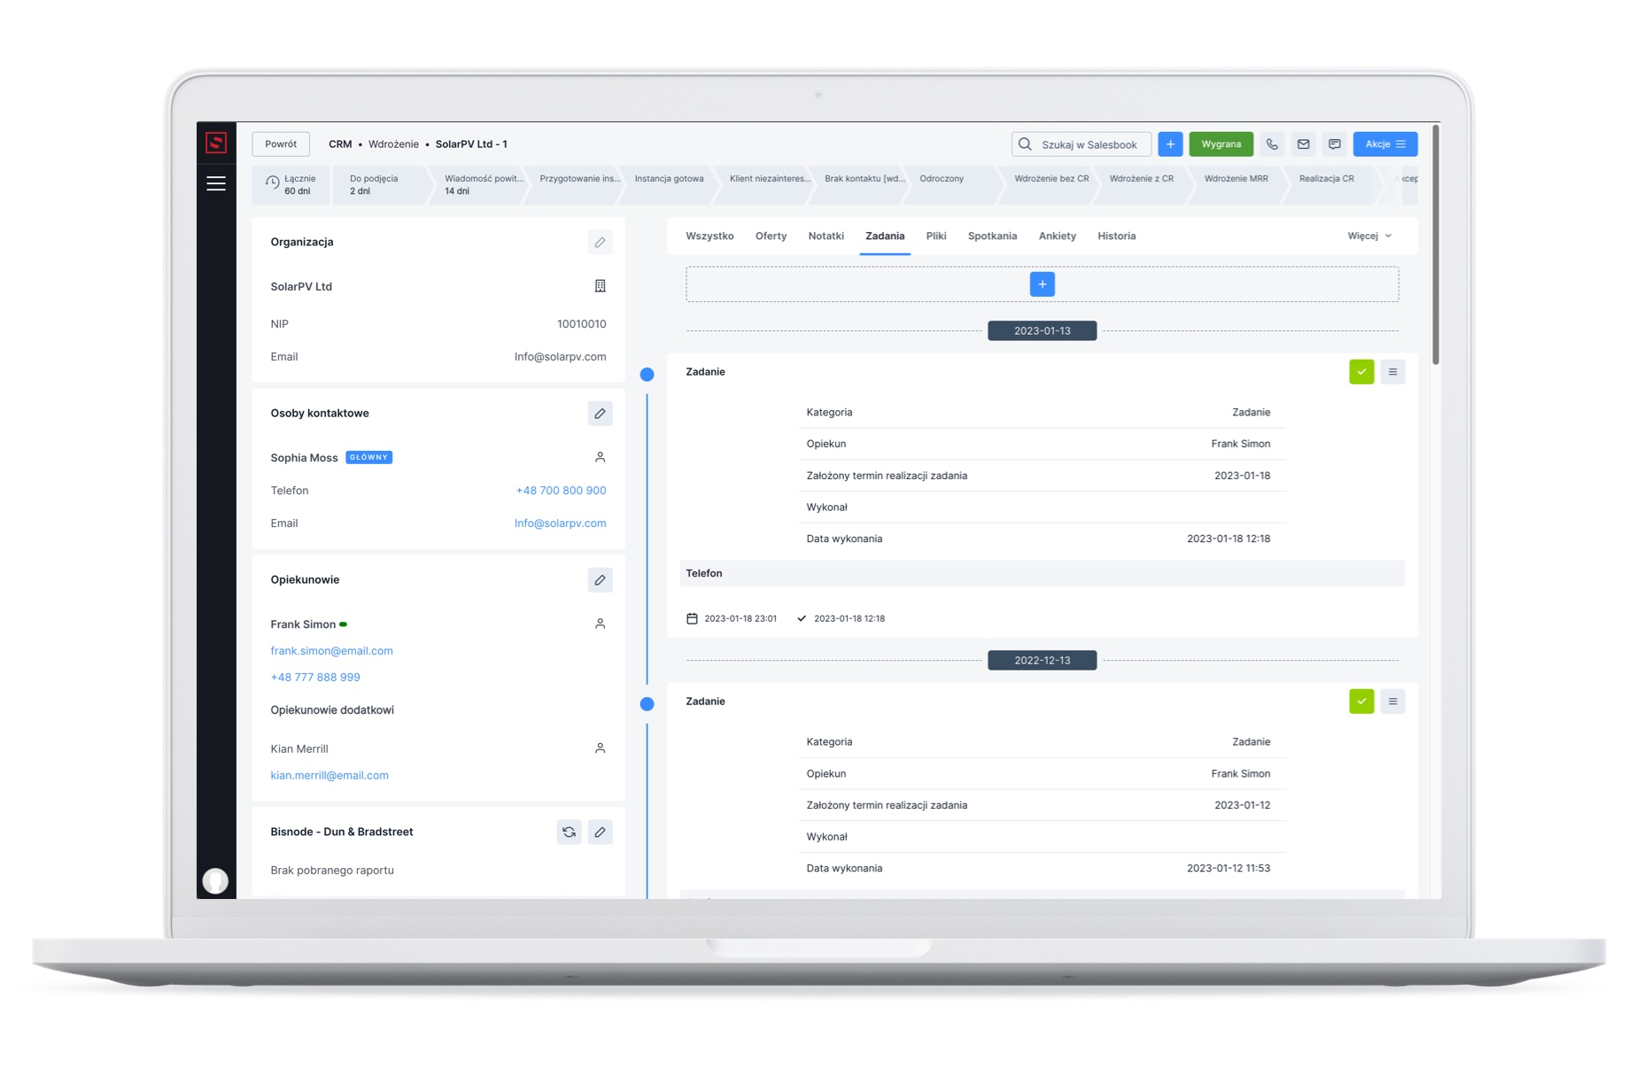Edit Bisnode Dun & Bradstreet with pencil icon
Image resolution: width=1628 pixels, height=1085 pixels.
pyautogui.click(x=600, y=832)
